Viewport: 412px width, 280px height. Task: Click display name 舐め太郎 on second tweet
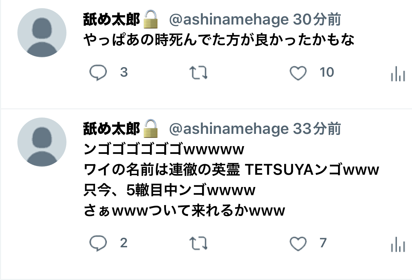coord(111,129)
